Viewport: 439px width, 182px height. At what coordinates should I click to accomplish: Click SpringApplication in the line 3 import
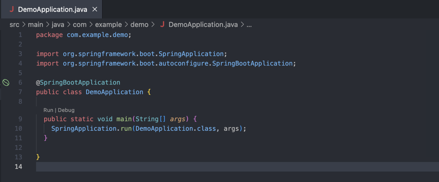tap(191, 54)
